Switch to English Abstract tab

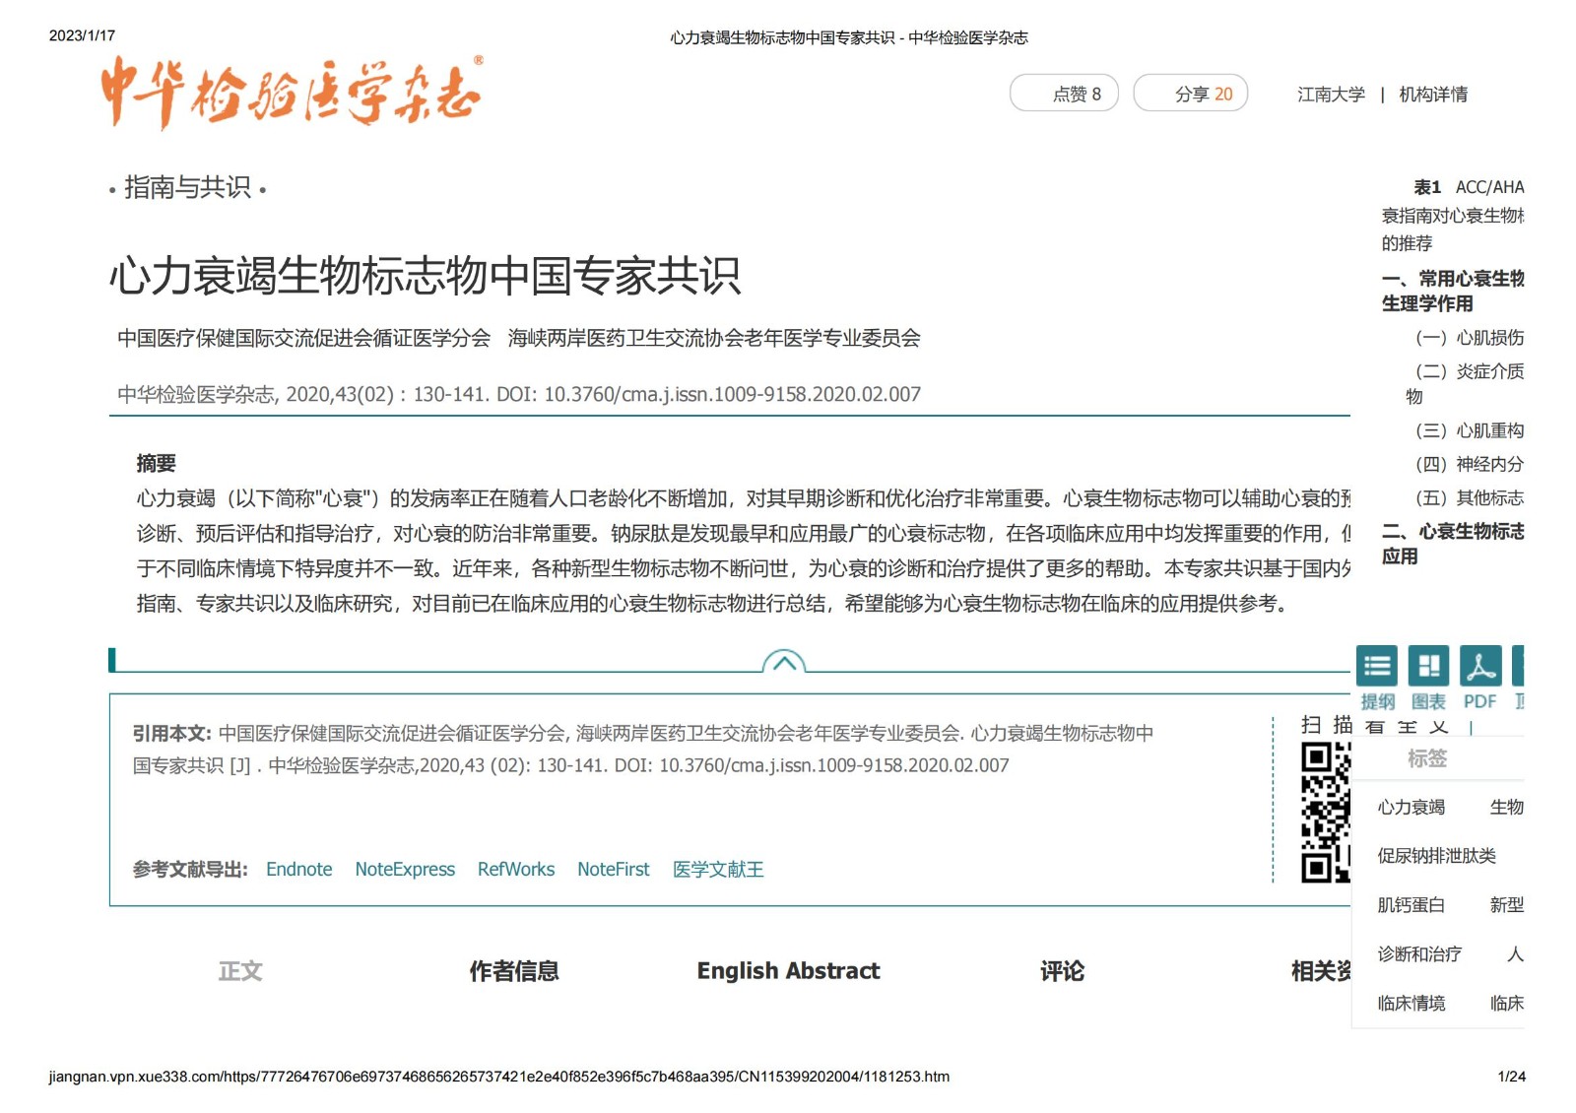tap(788, 971)
